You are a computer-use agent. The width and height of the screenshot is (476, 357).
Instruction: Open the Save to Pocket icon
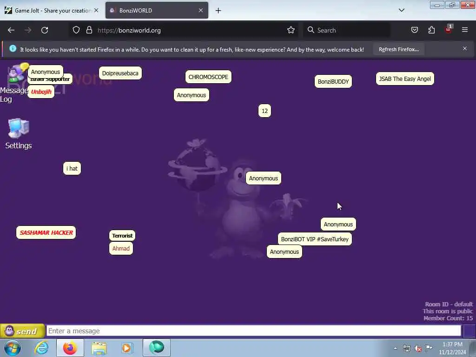coord(414,30)
